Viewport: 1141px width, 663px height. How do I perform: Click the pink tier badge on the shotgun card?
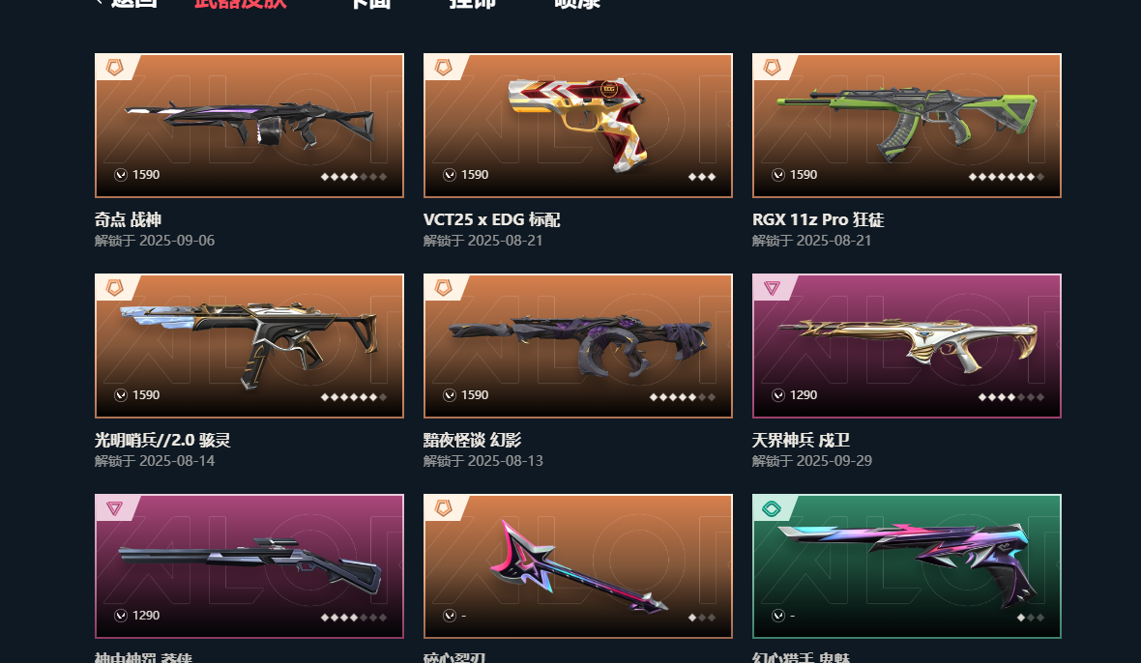(x=115, y=509)
